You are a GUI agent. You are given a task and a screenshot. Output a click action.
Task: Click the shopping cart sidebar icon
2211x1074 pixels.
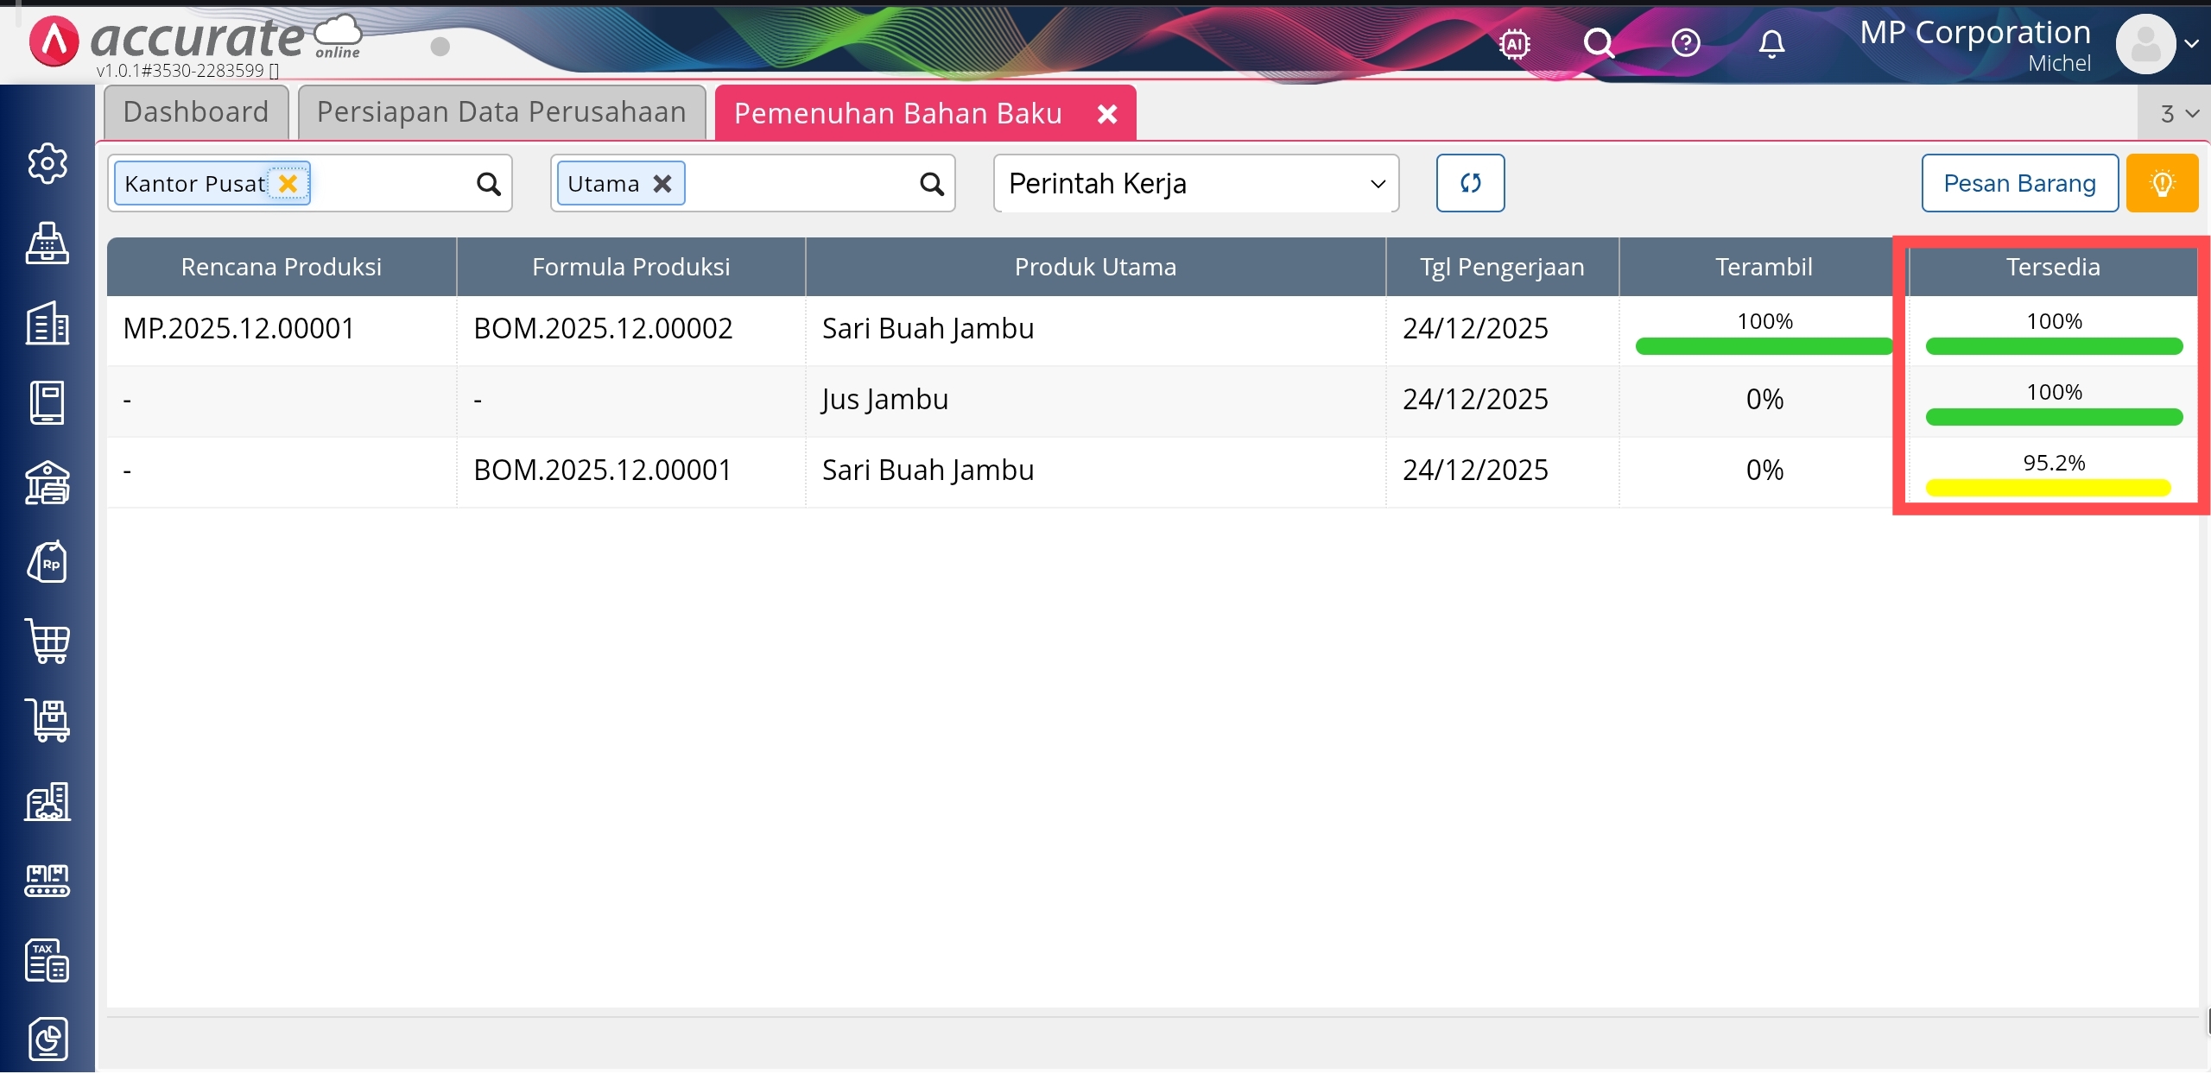point(47,641)
